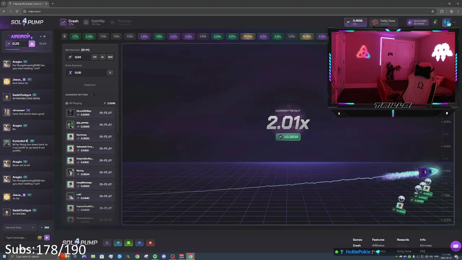Click the user profile avatar in header
This screenshot has height=260, width=462.
pyautogui.click(x=446, y=22)
